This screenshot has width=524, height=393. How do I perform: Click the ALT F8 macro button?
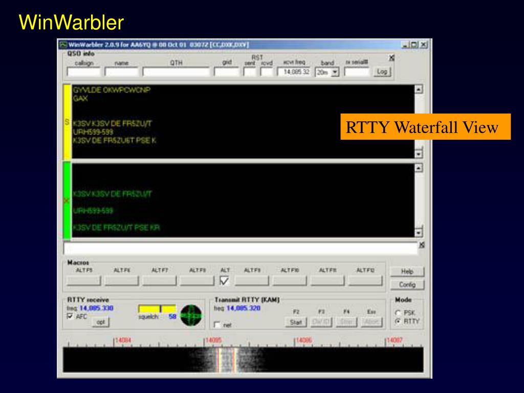click(x=197, y=281)
